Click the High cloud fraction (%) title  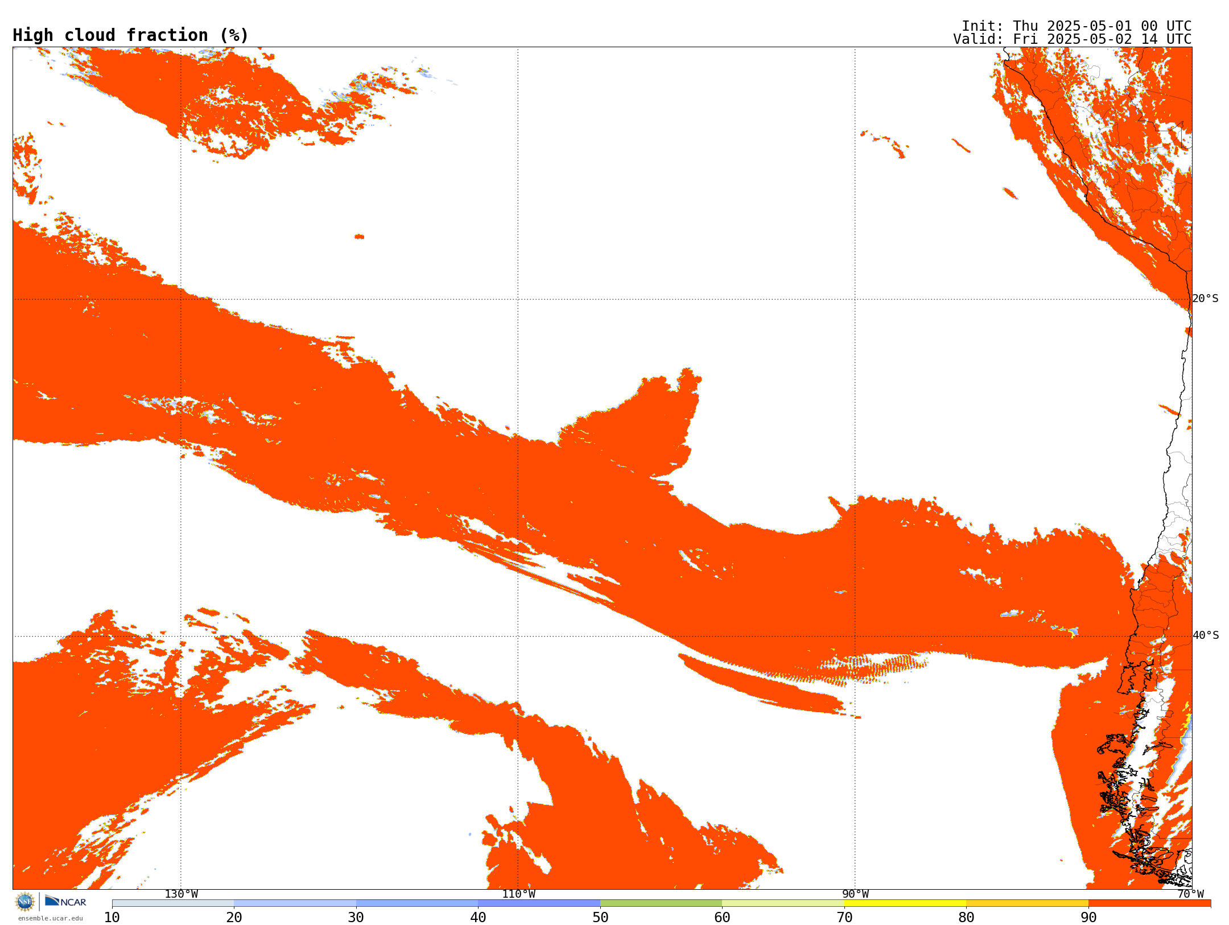coord(131,35)
